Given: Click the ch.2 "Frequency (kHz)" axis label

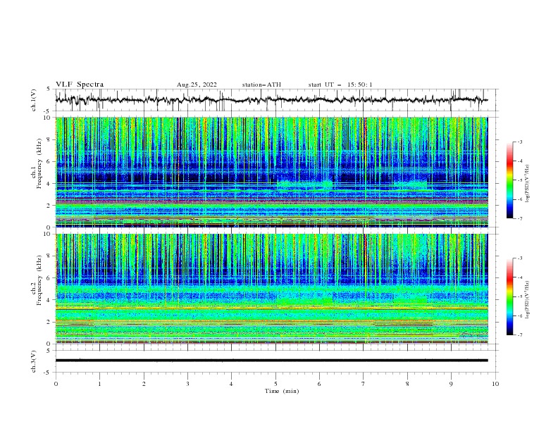Looking at the screenshot, I should coord(39,280).
